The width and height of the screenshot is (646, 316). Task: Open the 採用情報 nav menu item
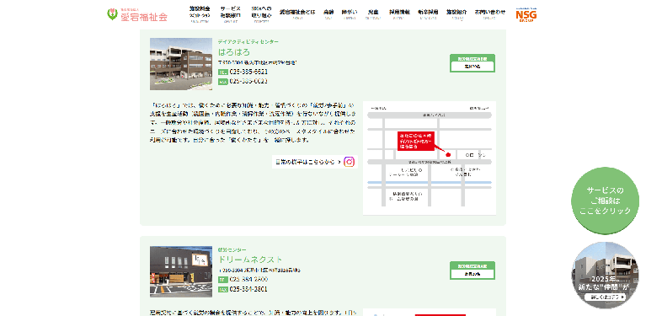[x=399, y=13]
